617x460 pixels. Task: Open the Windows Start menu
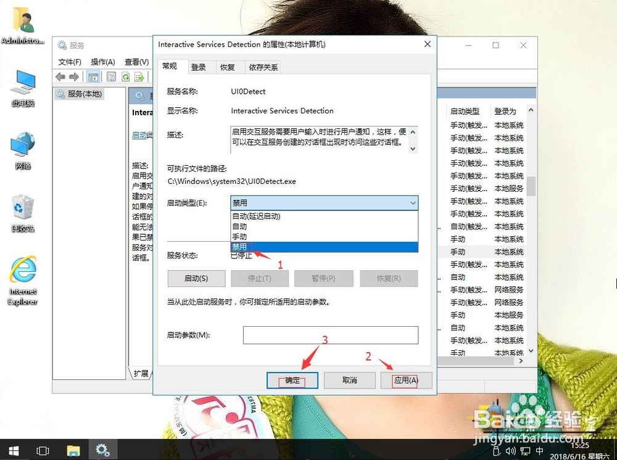point(14,450)
